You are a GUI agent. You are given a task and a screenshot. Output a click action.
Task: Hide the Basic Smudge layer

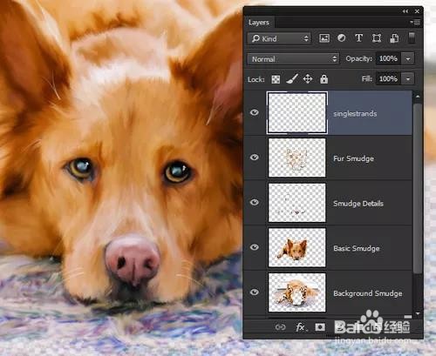click(x=255, y=247)
